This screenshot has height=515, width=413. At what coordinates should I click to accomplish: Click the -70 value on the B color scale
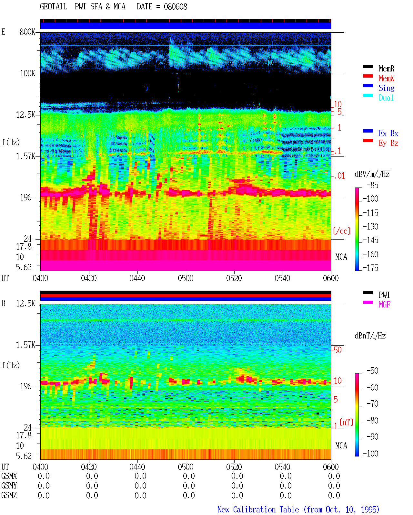click(373, 403)
